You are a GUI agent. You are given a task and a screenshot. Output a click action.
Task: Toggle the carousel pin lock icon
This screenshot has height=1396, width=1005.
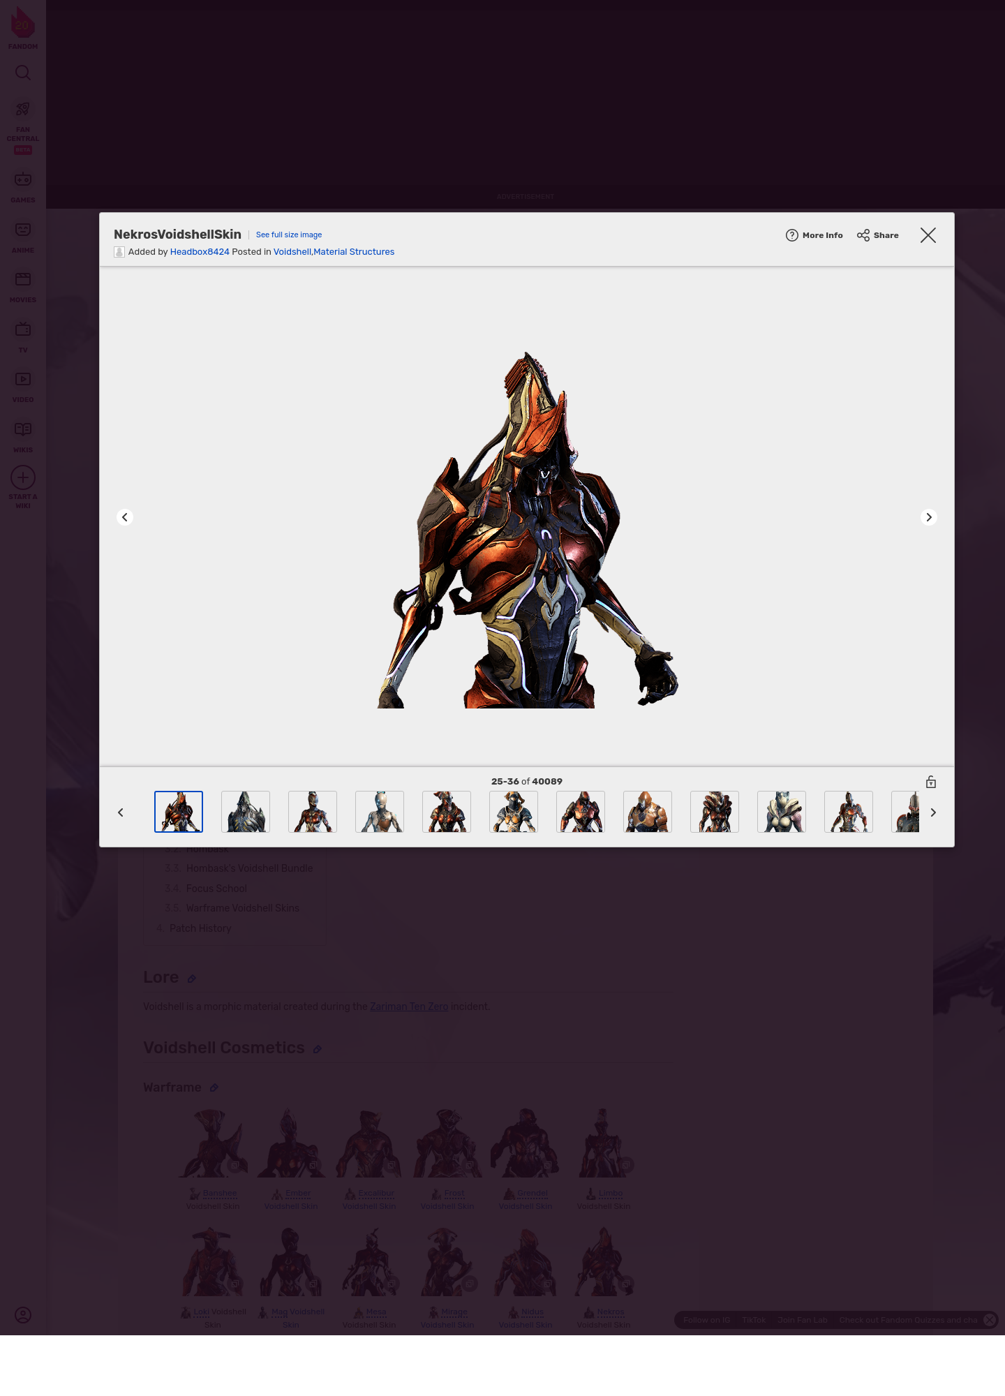[931, 782]
